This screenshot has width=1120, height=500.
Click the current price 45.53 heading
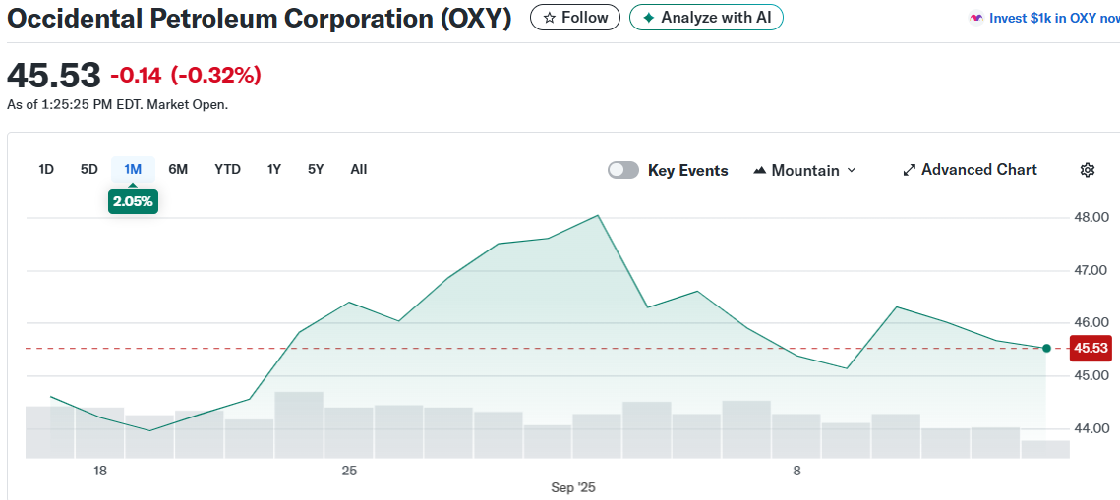53,75
